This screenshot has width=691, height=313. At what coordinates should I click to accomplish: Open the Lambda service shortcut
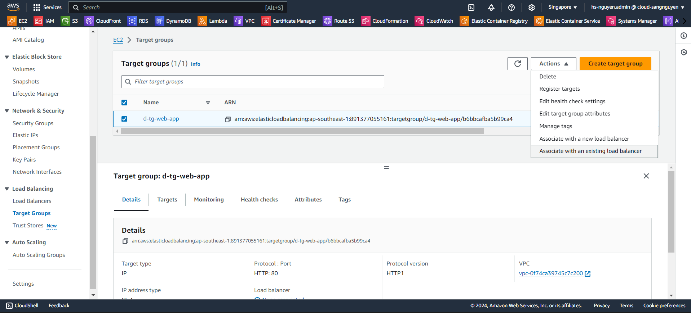[213, 21]
